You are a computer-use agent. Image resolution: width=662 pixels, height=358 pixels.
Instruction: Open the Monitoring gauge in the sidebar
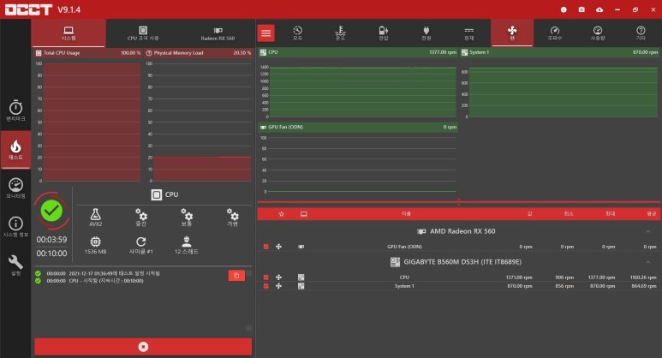pos(15,188)
